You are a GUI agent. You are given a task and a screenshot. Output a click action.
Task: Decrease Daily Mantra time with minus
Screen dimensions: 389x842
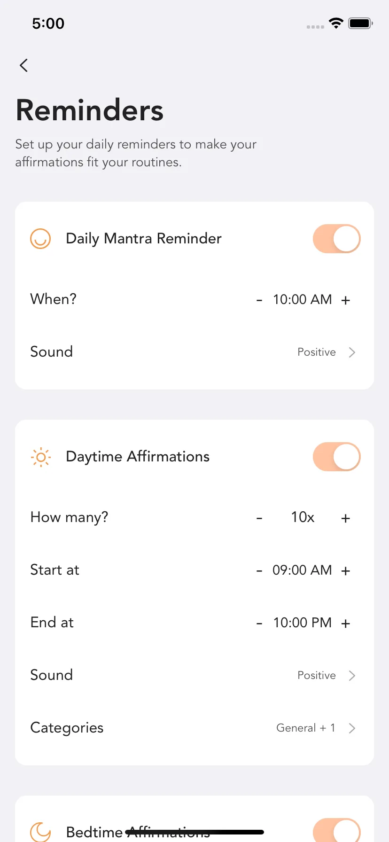pos(259,300)
